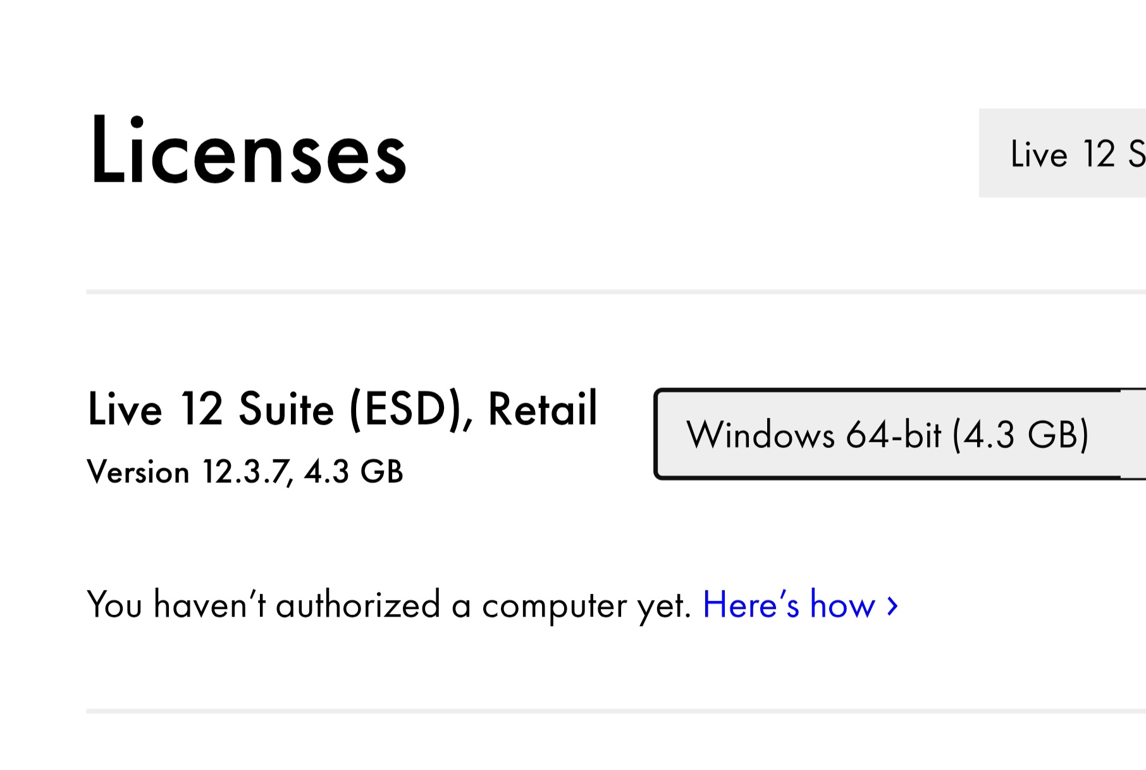Image resolution: width=1146 pixels, height=770 pixels.
Task: Click the word "authorized" in the message
Action: (x=358, y=605)
